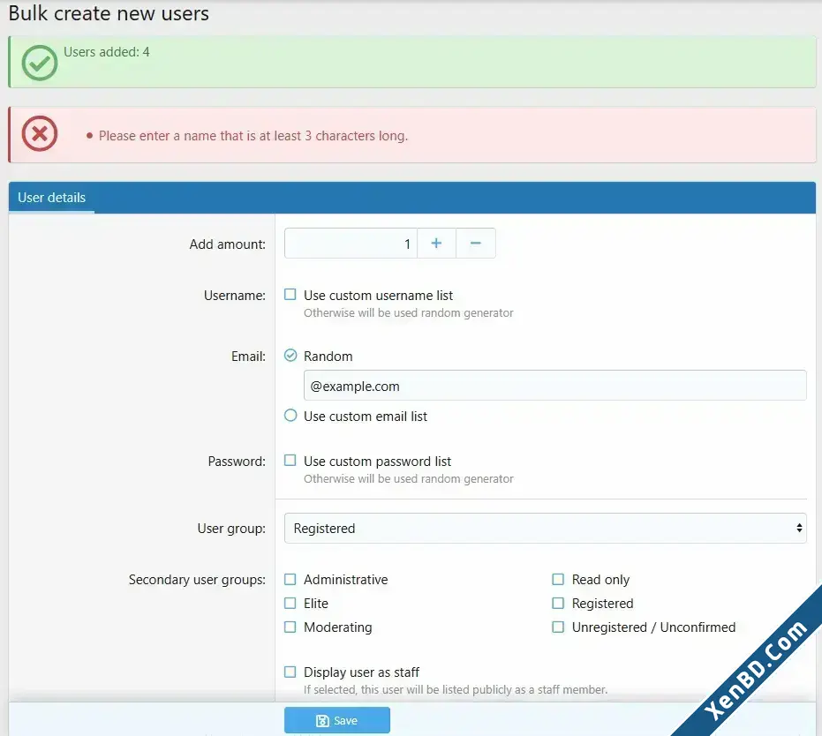Click the name length error message text
Screen dimensions: 822x736
[253, 136]
